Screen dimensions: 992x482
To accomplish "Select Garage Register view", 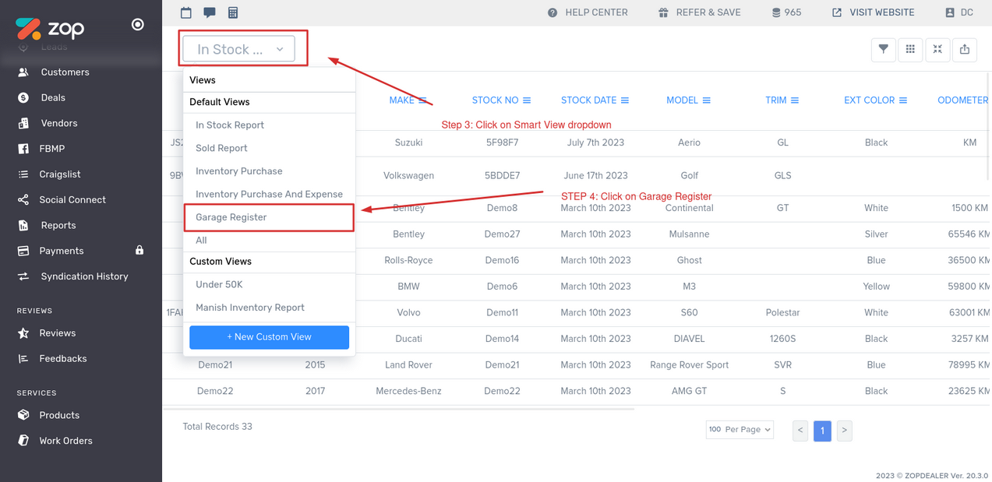I will click(231, 217).
